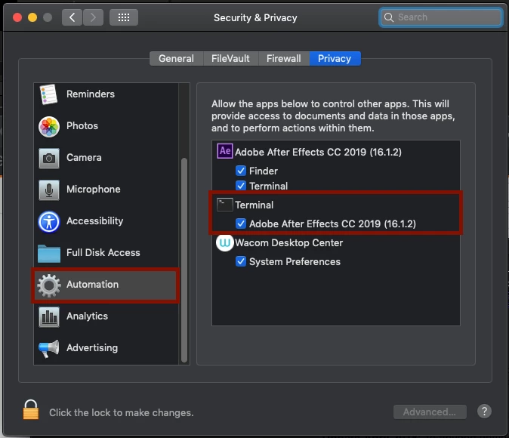This screenshot has height=438, width=509.
Task: Click the Reminders icon in the privacy list
Action: (48, 94)
